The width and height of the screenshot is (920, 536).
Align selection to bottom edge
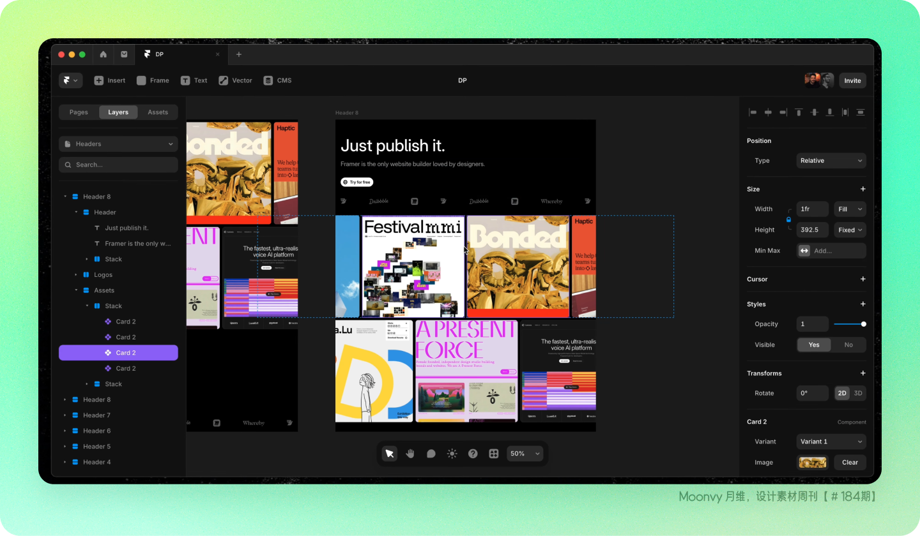[830, 112]
